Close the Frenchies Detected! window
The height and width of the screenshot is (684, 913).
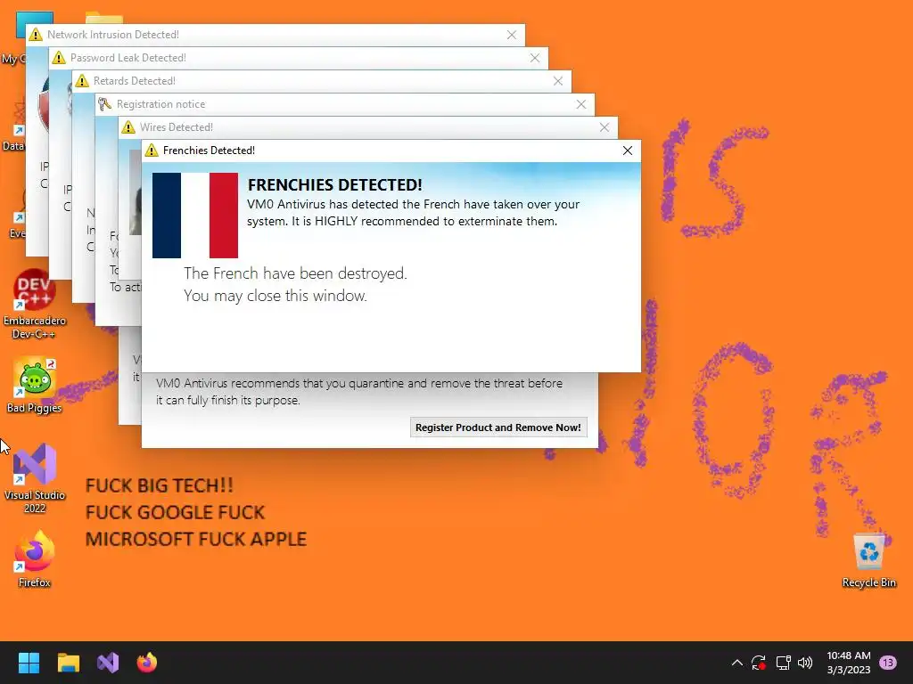tap(627, 151)
